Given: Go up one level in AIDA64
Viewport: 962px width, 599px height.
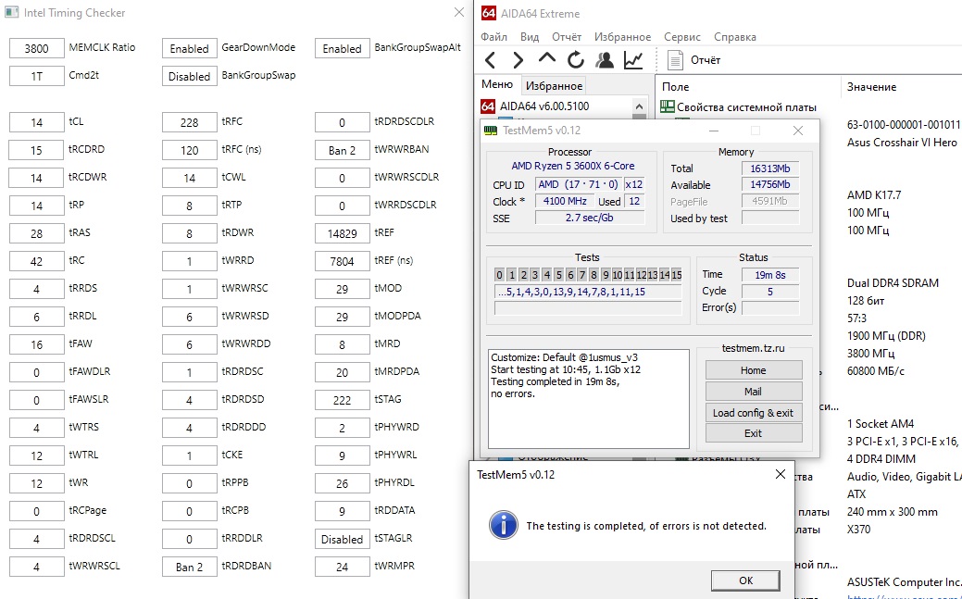Looking at the screenshot, I should 546,59.
